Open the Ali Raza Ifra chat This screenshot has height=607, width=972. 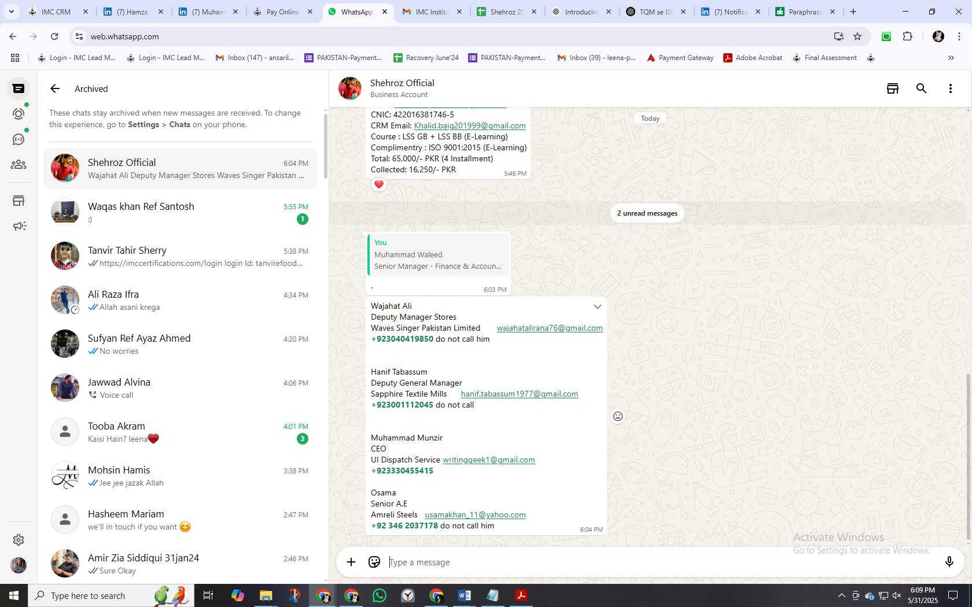[x=180, y=300]
